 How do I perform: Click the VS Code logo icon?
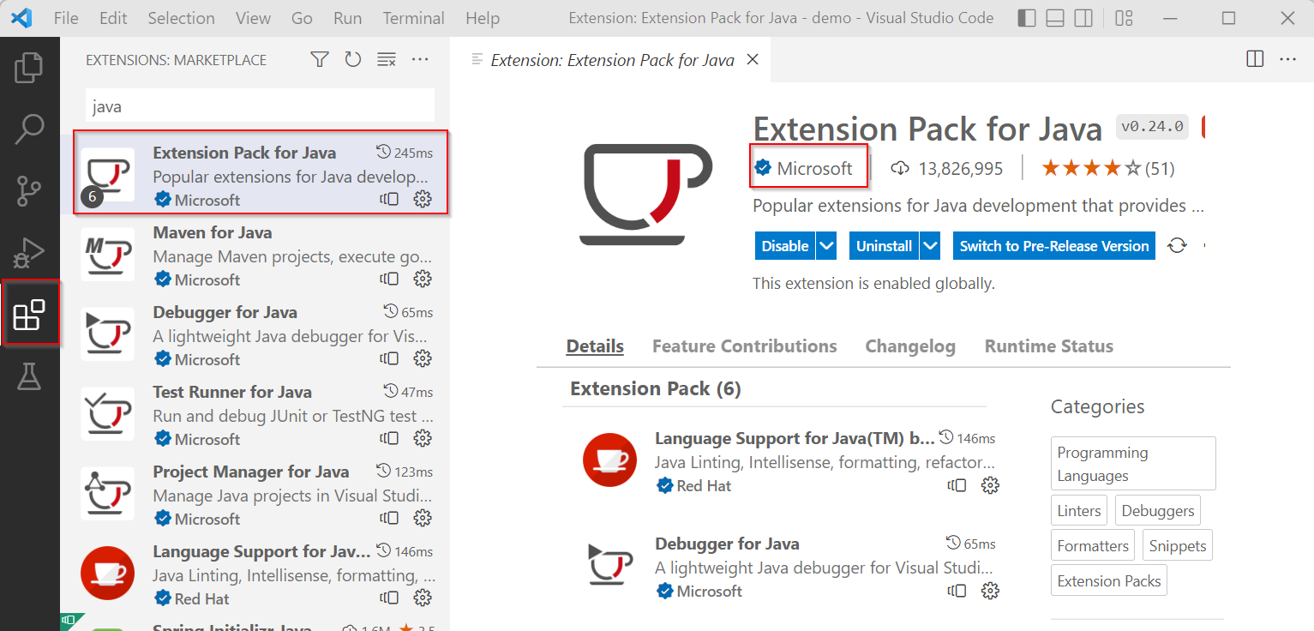tap(22, 18)
